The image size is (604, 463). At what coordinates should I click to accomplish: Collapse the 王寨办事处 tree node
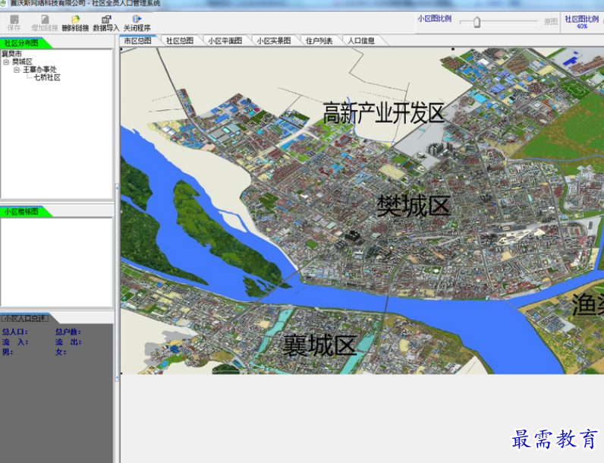(16, 70)
